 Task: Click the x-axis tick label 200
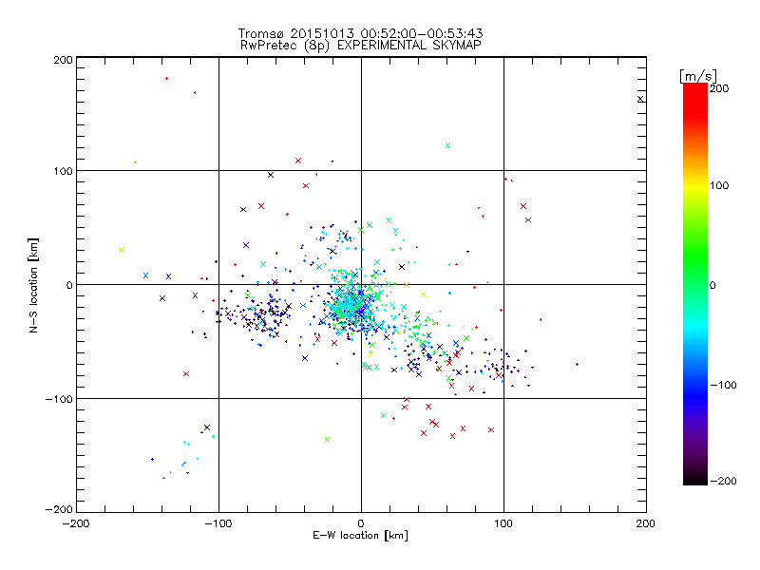point(646,523)
